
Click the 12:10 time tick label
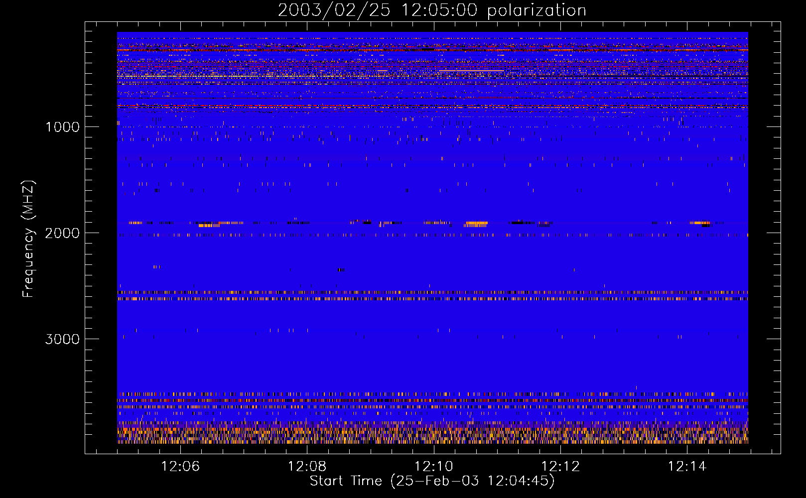point(434,466)
